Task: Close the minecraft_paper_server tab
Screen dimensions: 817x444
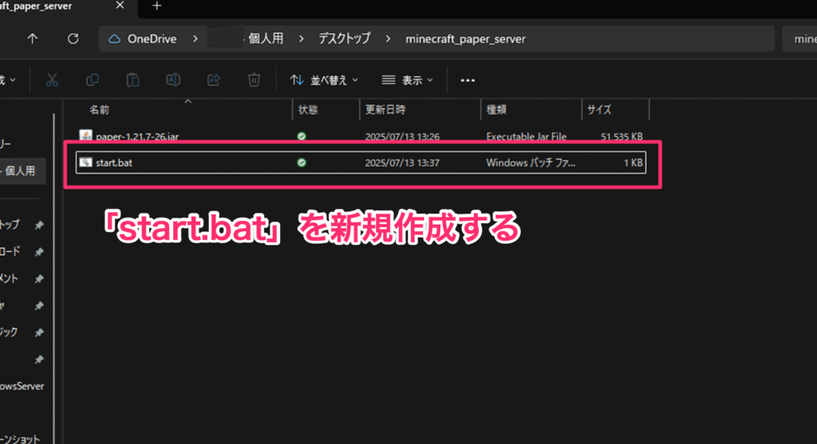Action: pyautogui.click(x=120, y=6)
